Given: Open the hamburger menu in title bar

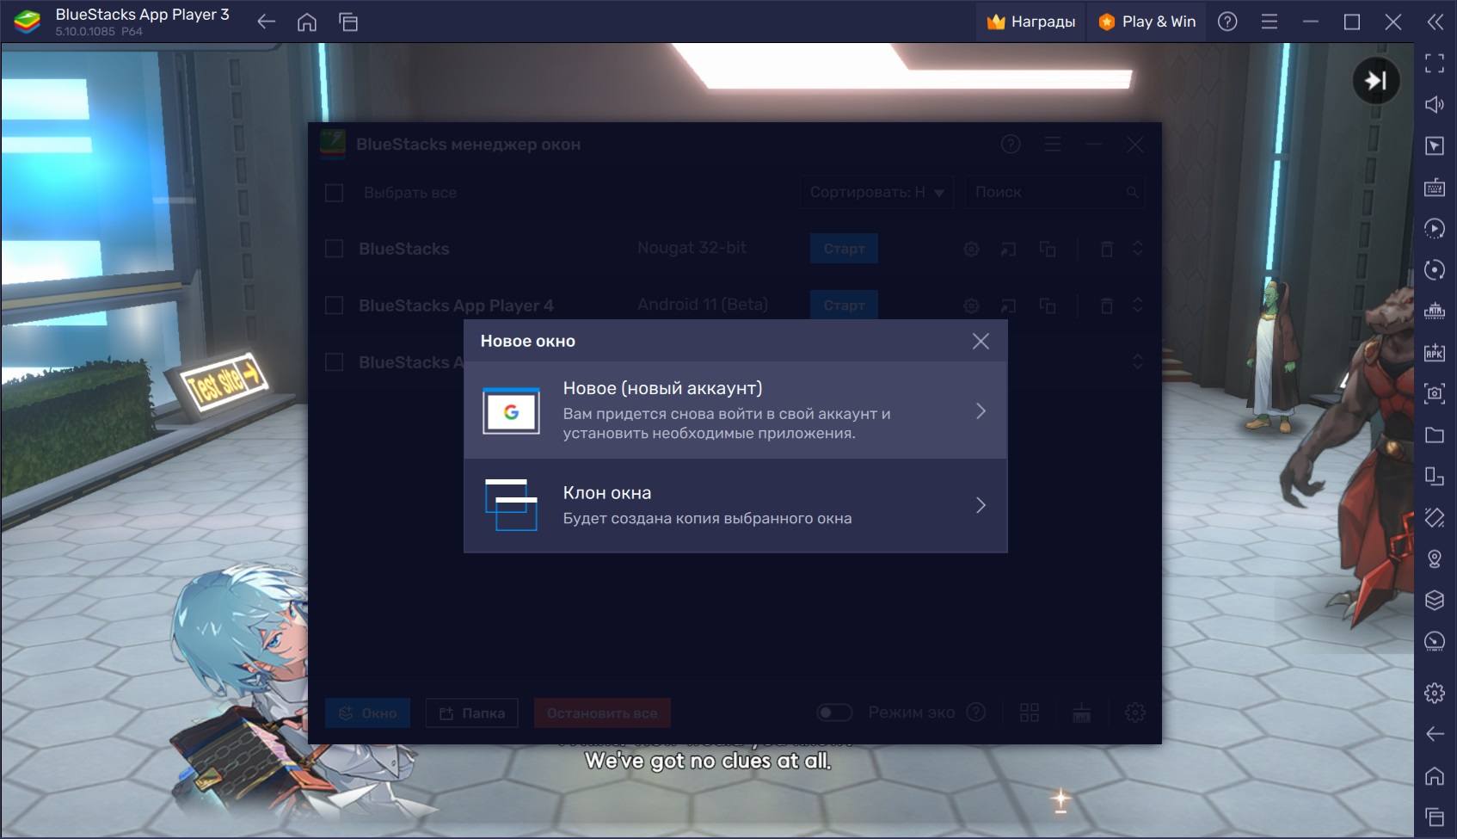Looking at the screenshot, I should pos(1269,22).
